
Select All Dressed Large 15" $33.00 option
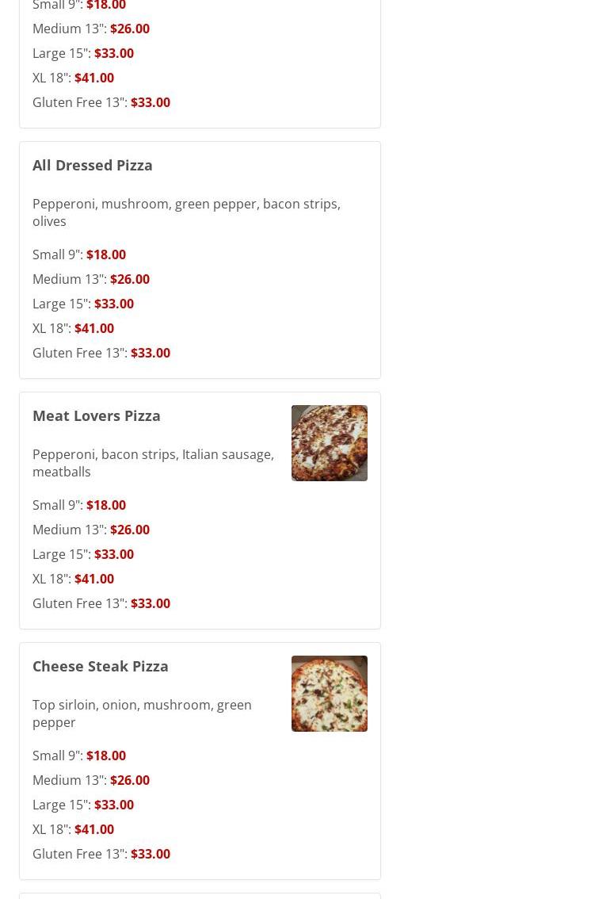point(83,304)
